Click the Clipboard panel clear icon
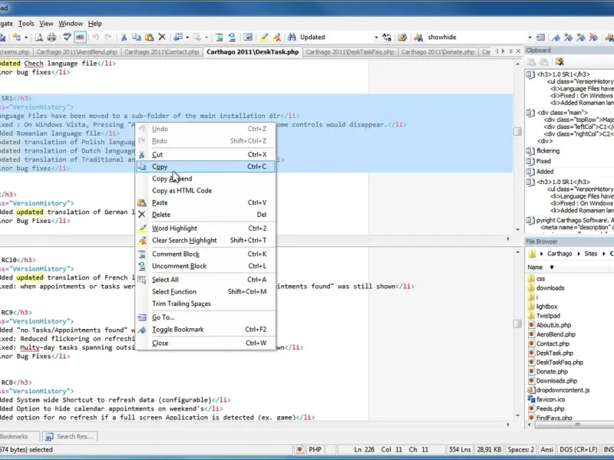 pos(560,62)
